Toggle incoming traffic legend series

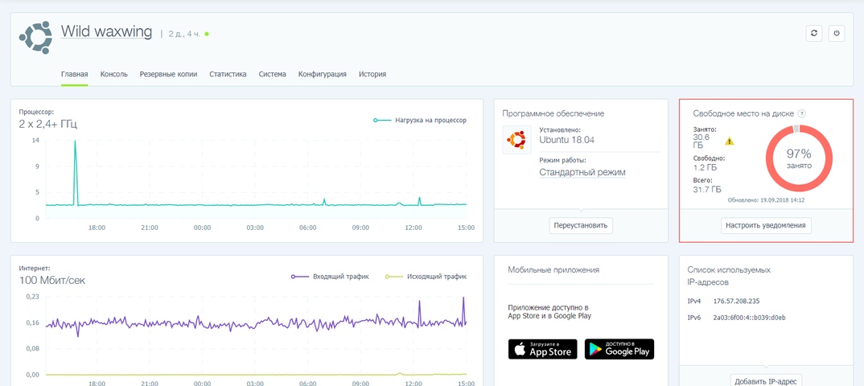[330, 277]
